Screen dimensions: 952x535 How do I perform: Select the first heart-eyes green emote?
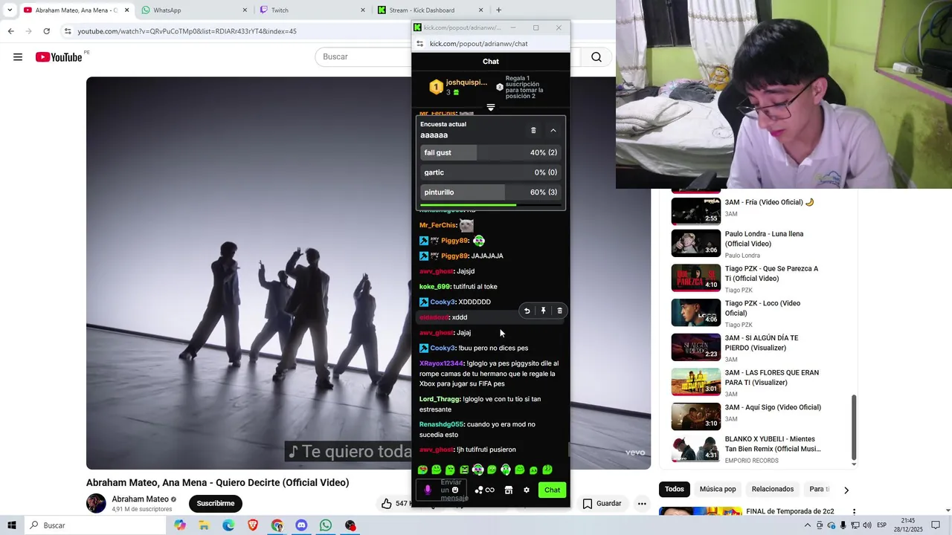[422, 470]
